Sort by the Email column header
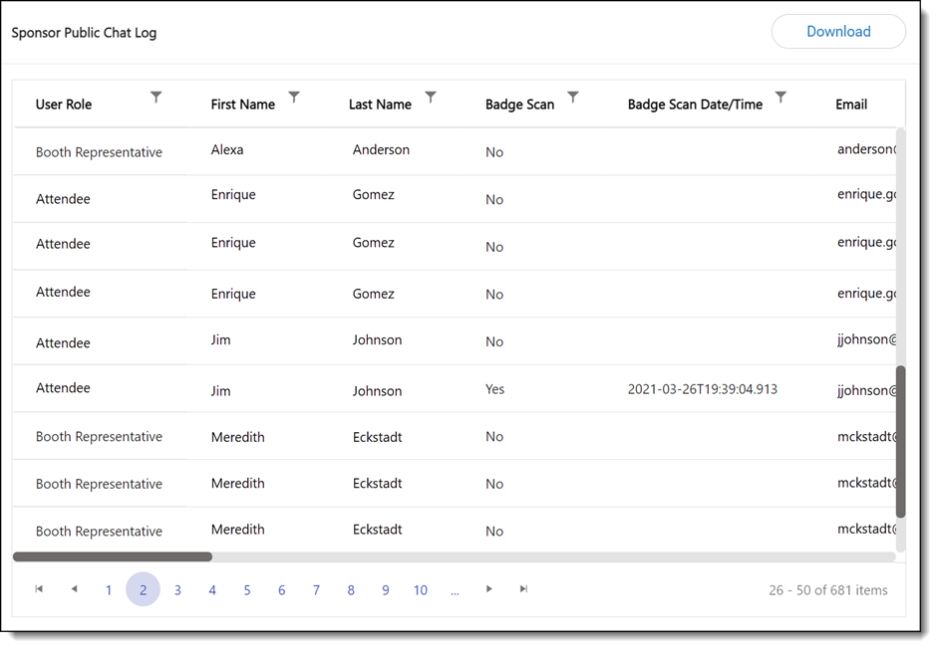 pyautogui.click(x=851, y=105)
